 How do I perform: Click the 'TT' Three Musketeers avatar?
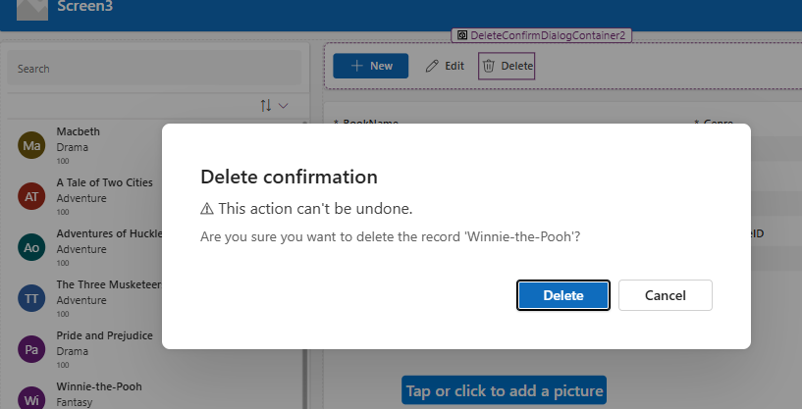(x=31, y=298)
